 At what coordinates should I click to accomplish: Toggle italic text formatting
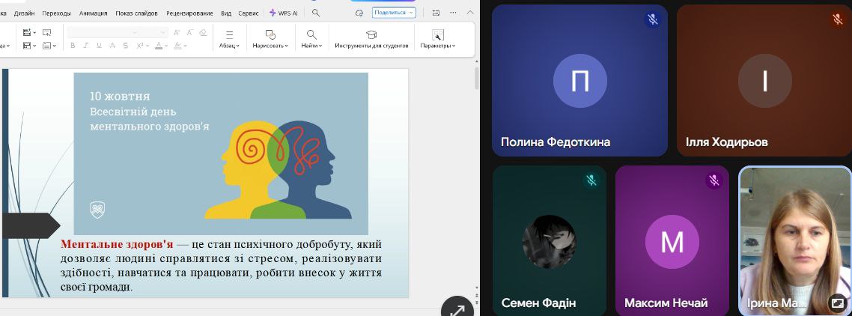[x=86, y=46]
